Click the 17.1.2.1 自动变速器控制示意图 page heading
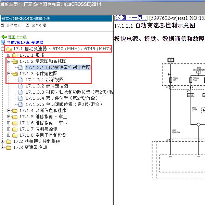The width and height of the screenshot is (205, 205). [155, 26]
